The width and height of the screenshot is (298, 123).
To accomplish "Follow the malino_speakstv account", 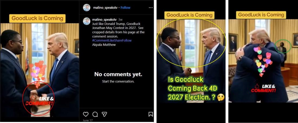I will [125, 8].
